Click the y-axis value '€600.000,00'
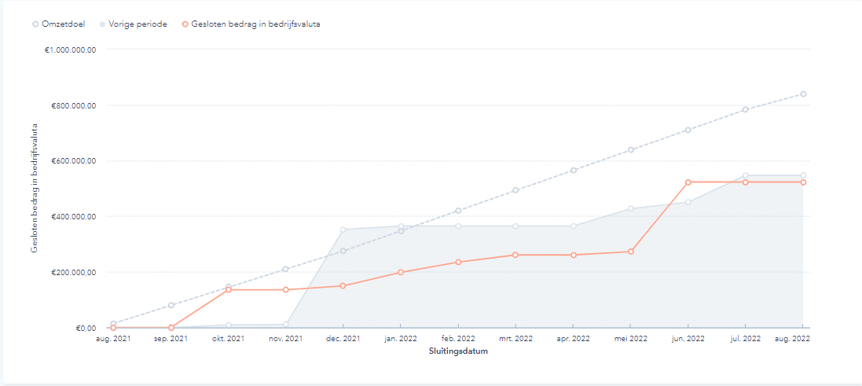 tap(75, 161)
